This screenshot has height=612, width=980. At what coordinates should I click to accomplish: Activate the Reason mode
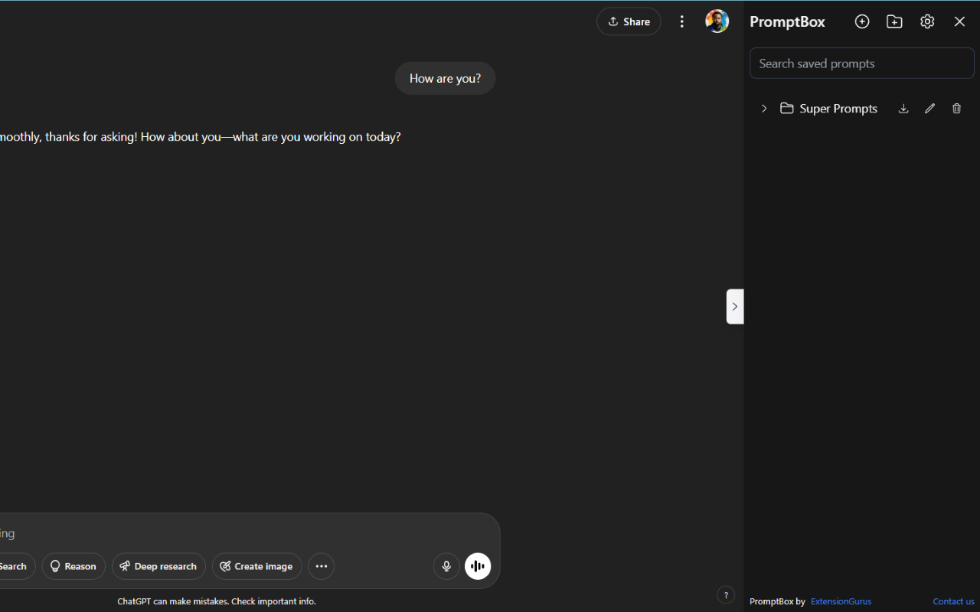tap(73, 566)
